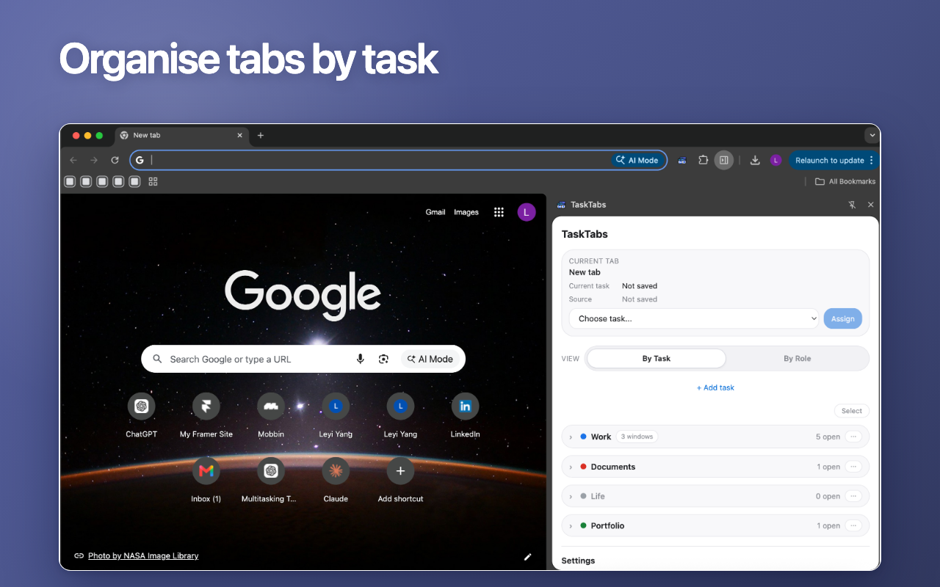The image size is (940, 587).
Task: Click the Settings heading in TaskTabs
Action: [578, 561]
